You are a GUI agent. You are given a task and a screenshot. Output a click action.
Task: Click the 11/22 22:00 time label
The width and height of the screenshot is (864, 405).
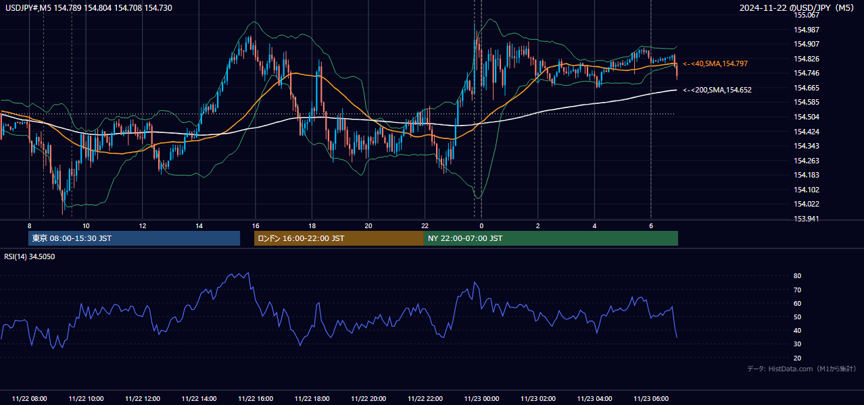(x=425, y=399)
